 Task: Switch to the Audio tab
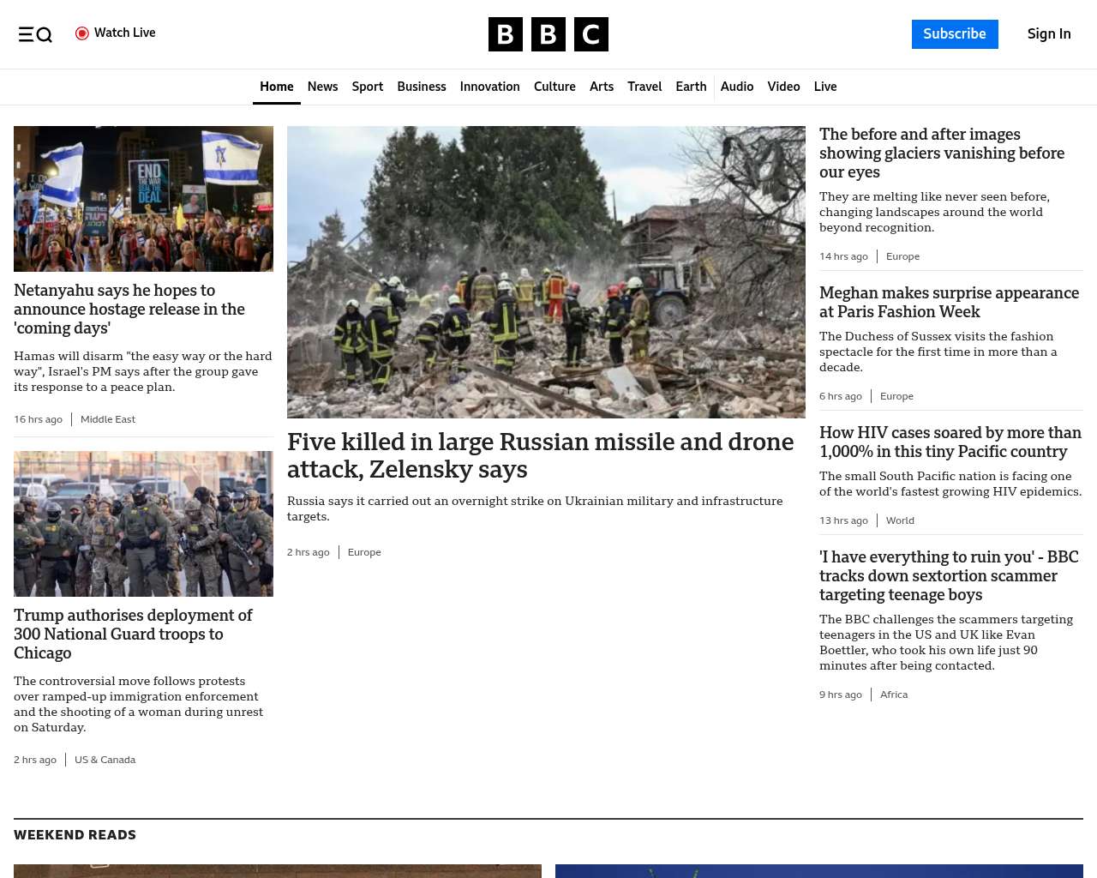[x=736, y=87]
